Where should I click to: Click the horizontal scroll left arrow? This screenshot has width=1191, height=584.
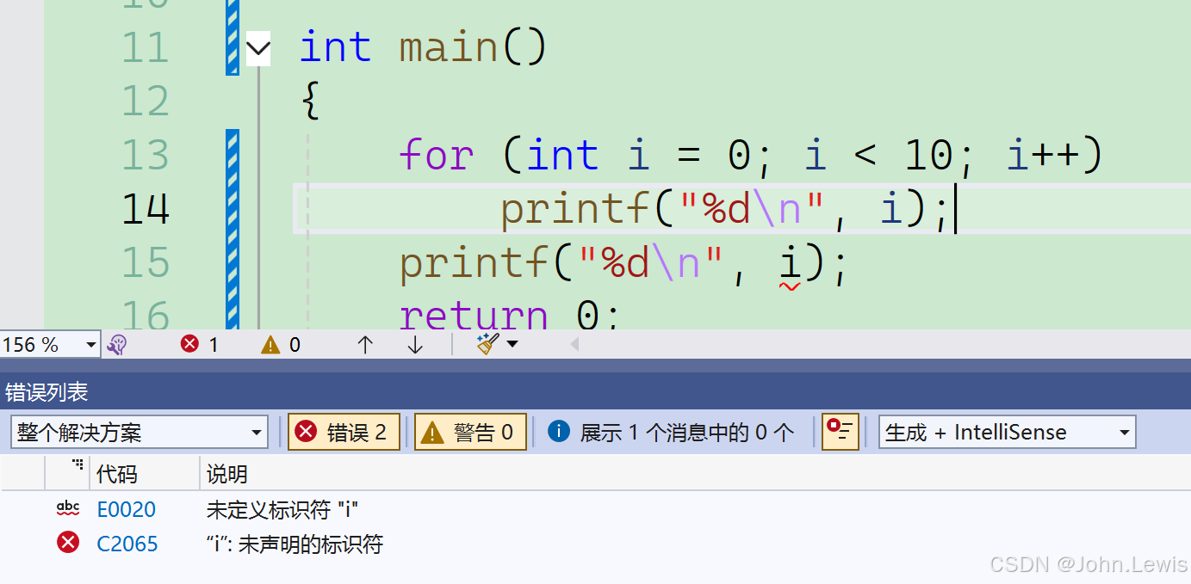pyautogui.click(x=574, y=345)
